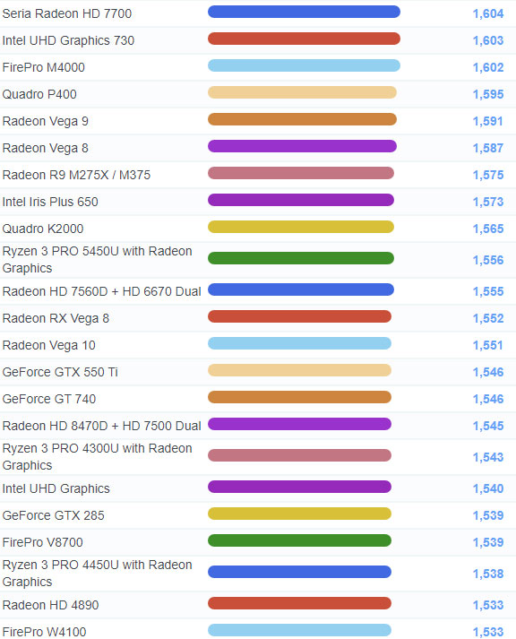Screen dimensions: 516x639
Task: Open the Radeon RX Vega 8 link
Action: point(56,318)
